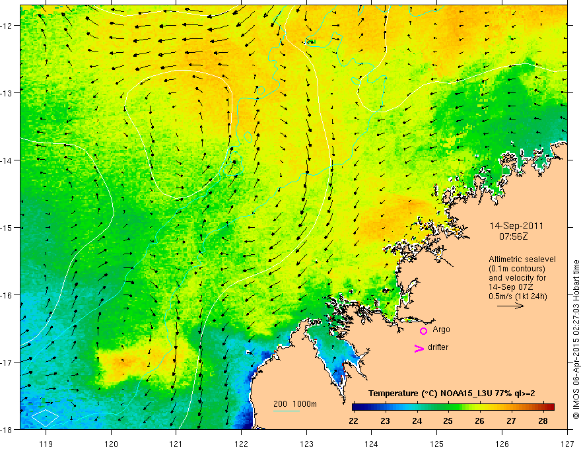Click colour bar value 26
Image resolution: width=581 pixels, height=449 pixels.
(x=479, y=421)
